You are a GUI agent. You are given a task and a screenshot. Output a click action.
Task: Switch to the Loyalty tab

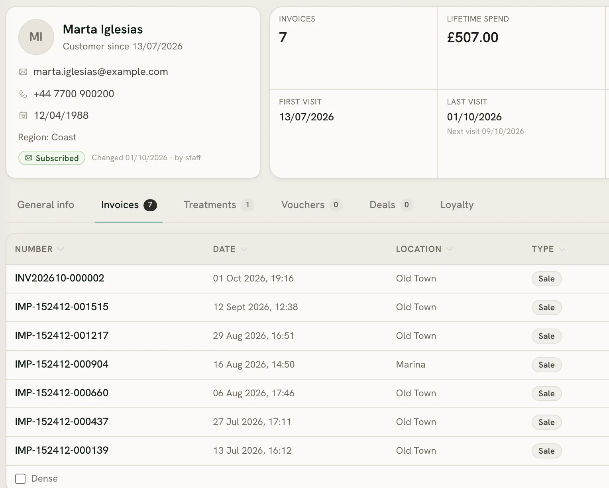pyautogui.click(x=457, y=205)
